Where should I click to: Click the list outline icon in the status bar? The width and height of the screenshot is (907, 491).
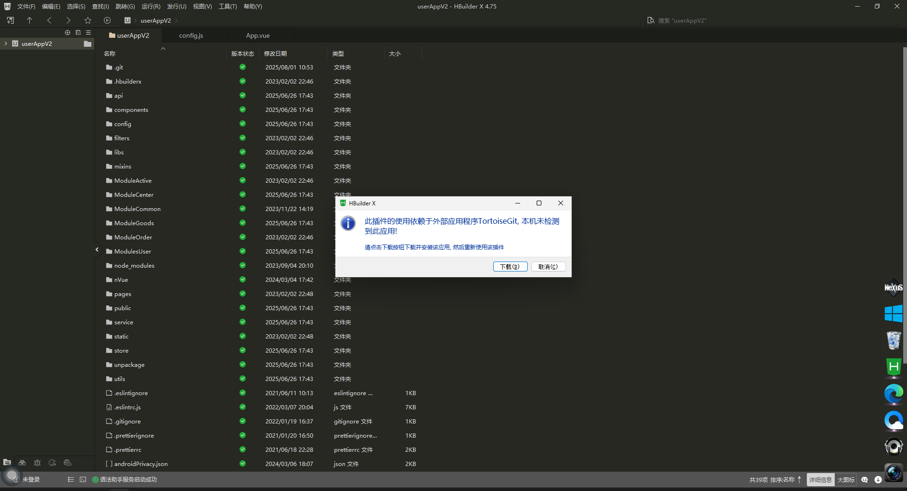[71, 480]
